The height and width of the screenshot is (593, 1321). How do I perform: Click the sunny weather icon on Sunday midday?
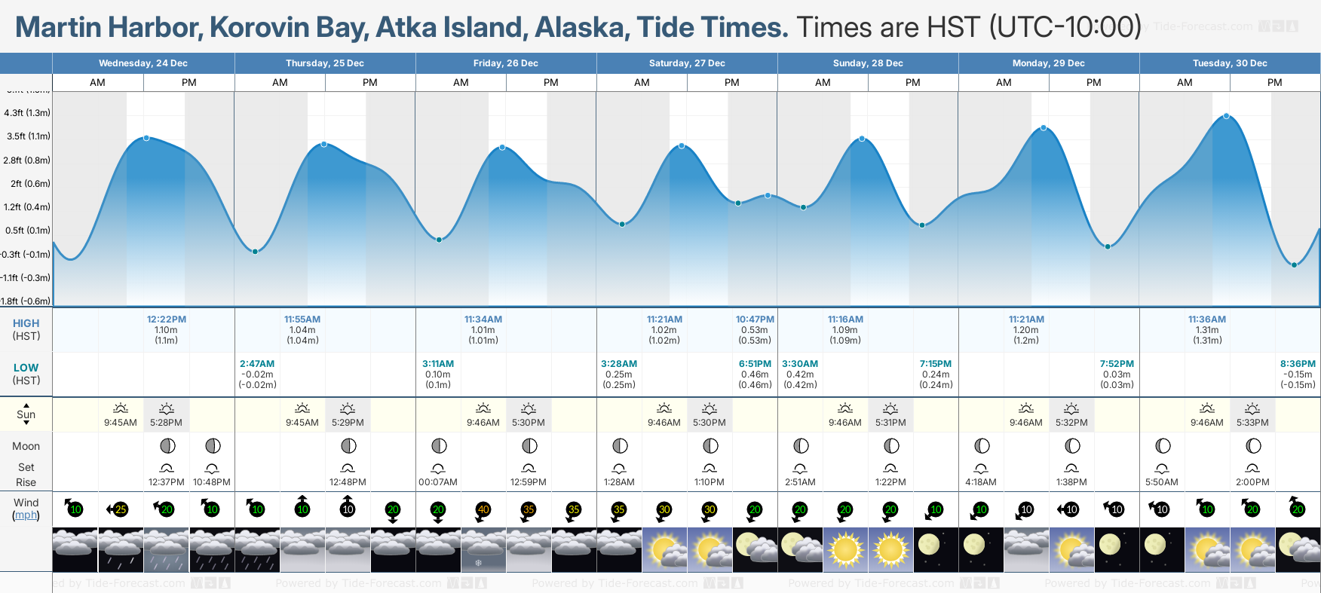845,549
